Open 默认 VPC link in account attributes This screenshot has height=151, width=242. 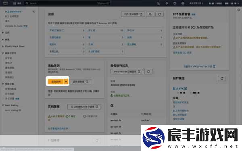[180, 89]
